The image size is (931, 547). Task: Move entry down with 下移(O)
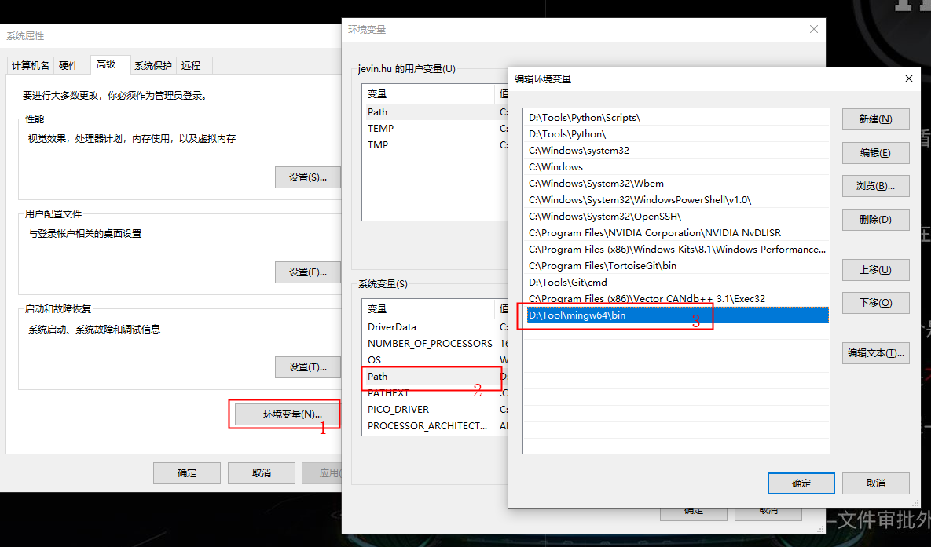875,303
